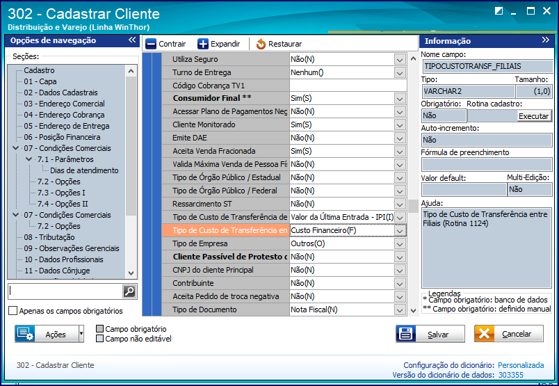The width and height of the screenshot is (559, 386).
Task: Select 7.3 - Opções I tree item
Action: [x=61, y=192]
